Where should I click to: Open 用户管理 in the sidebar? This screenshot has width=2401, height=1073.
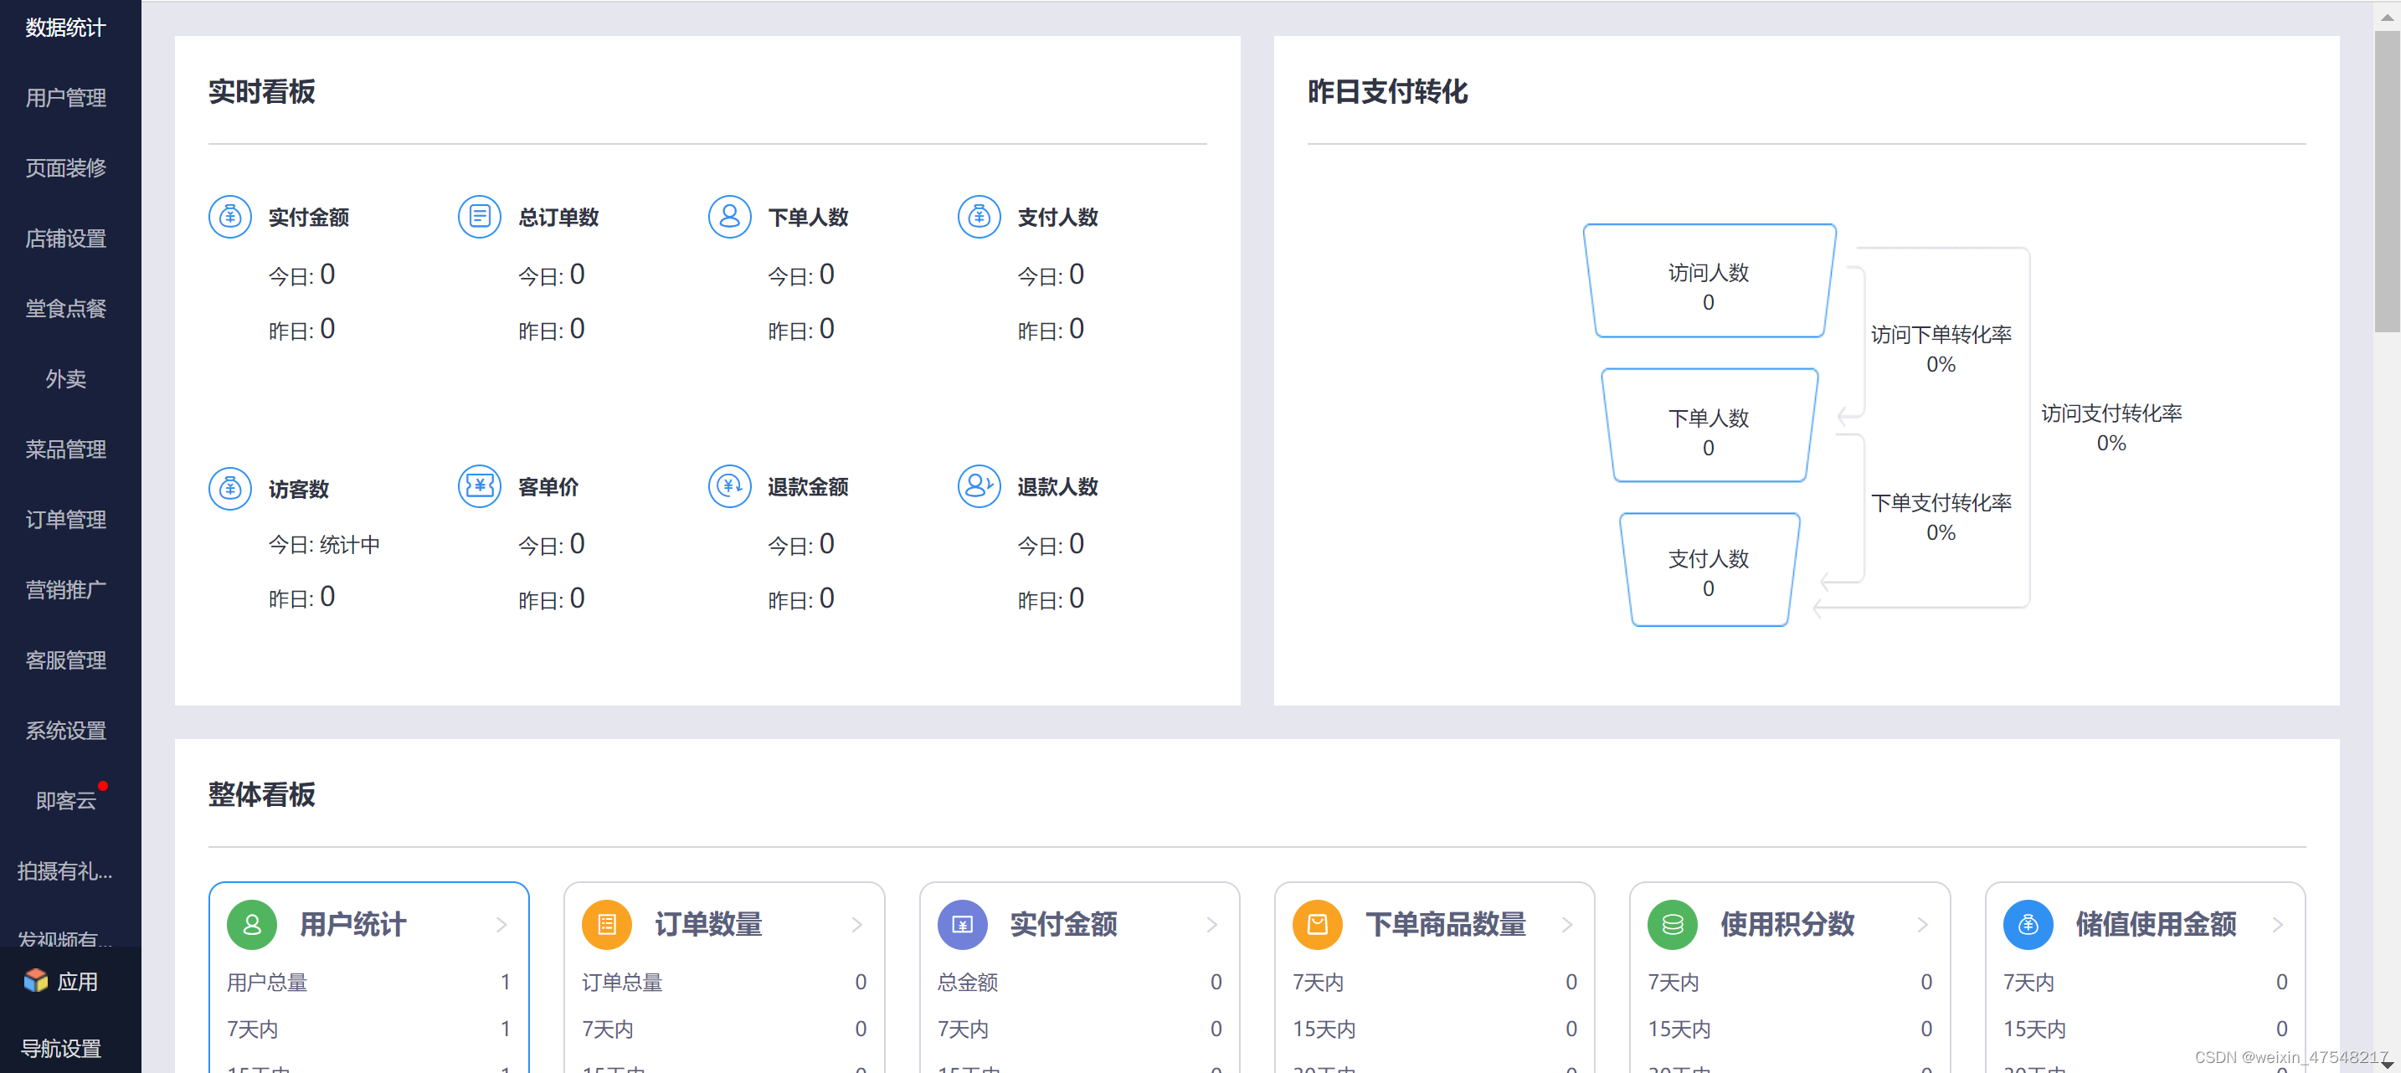point(65,98)
